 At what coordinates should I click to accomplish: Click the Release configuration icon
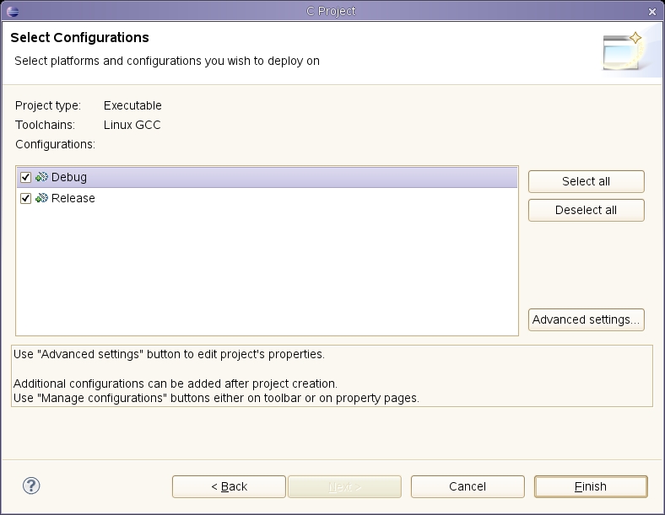coord(41,198)
